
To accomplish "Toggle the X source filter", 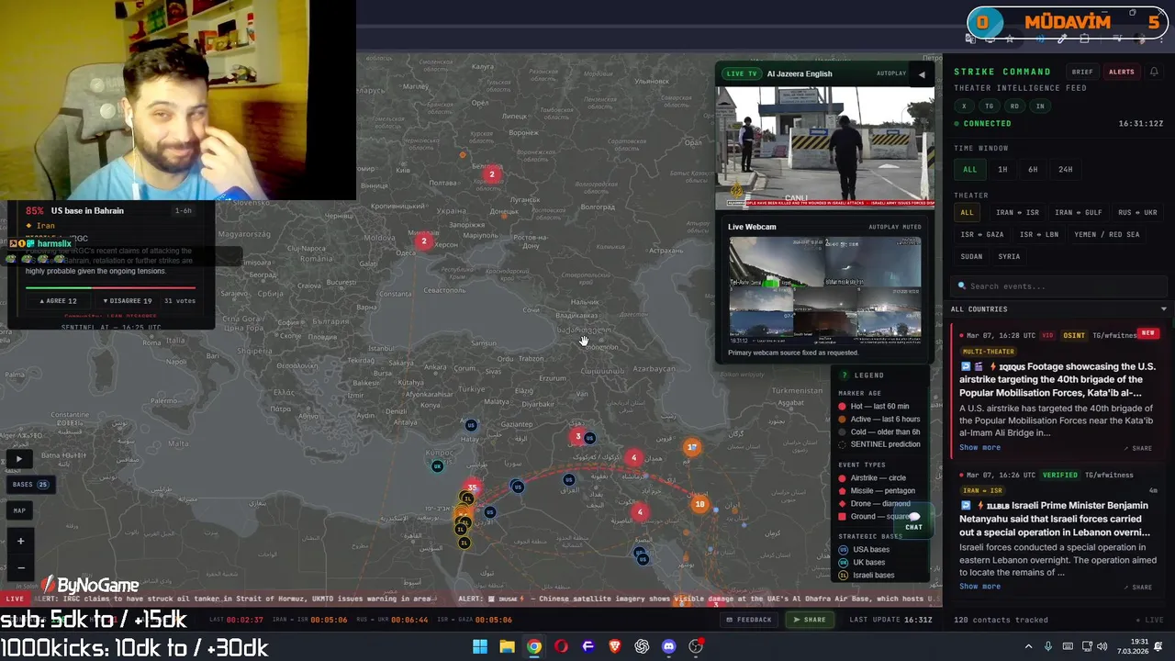I will 964,106.
